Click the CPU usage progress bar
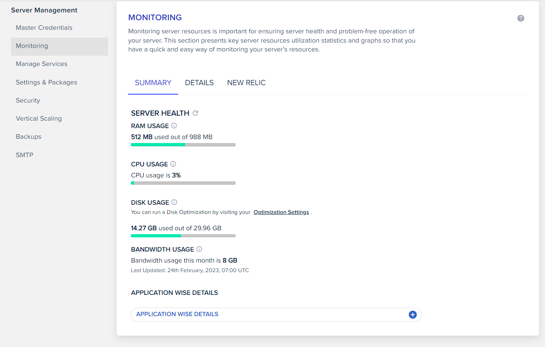This screenshot has height=347, width=545. (x=183, y=183)
